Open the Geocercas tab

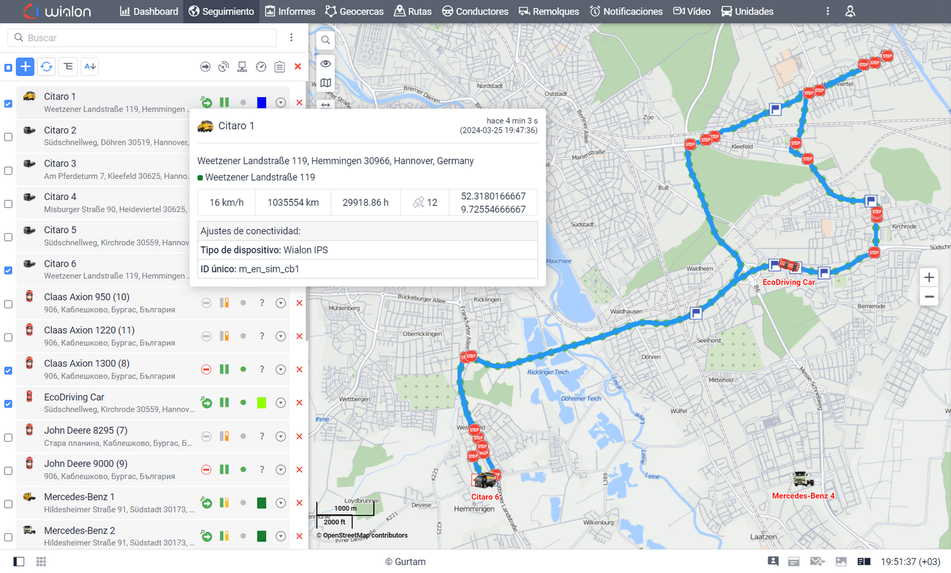coord(354,11)
